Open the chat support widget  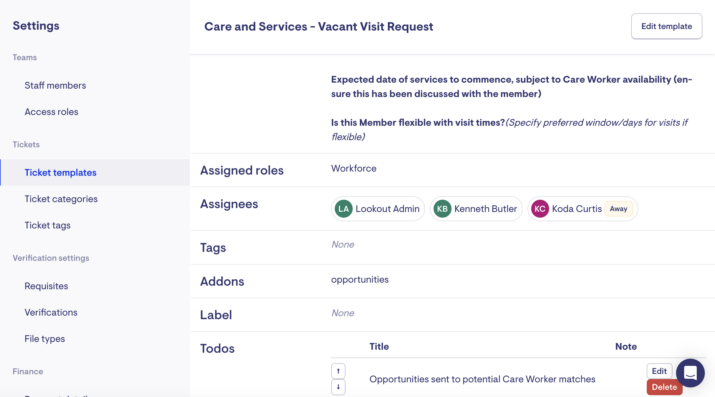pos(690,373)
